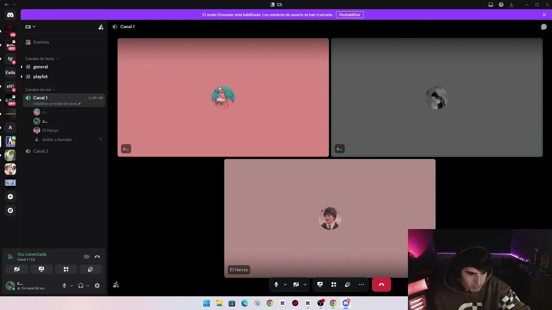552x310 pixels.
Task: Collapse the Canales de voz category
Action: [x=40, y=90]
